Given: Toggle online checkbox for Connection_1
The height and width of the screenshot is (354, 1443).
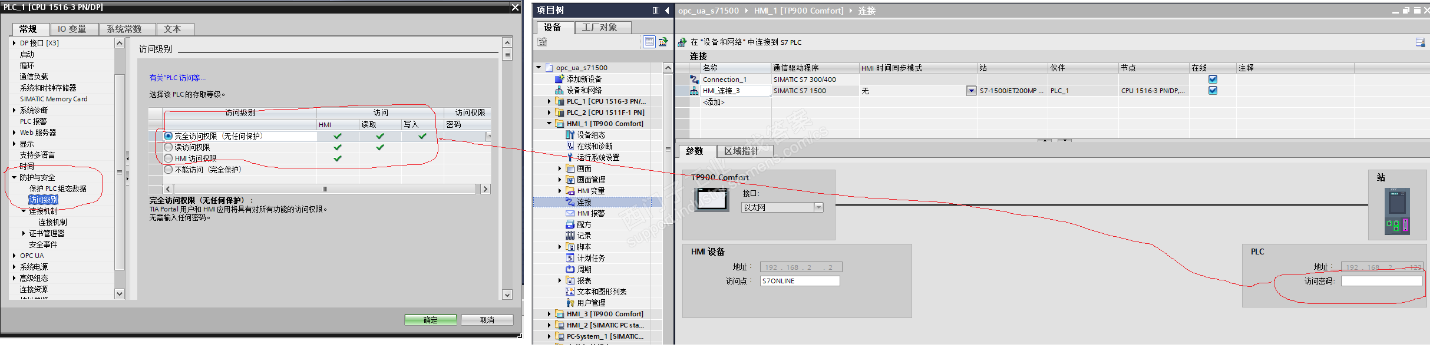Looking at the screenshot, I should tap(1213, 79).
